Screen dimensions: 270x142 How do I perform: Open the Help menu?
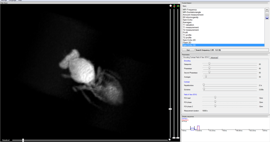pyautogui.click(x=20, y=1)
